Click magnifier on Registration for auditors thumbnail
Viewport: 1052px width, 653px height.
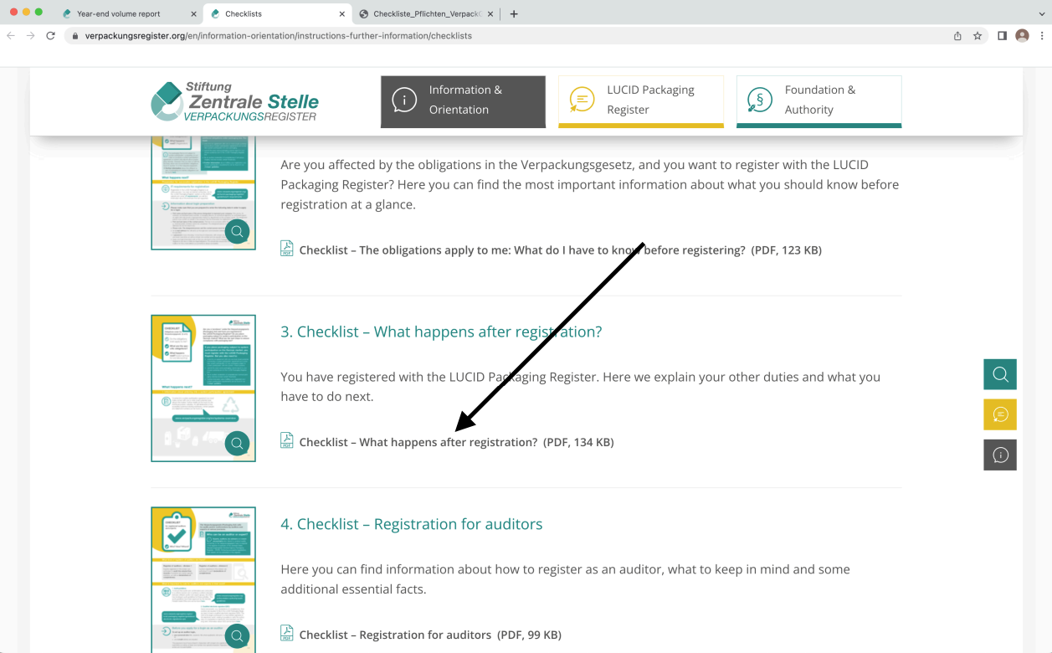pyautogui.click(x=237, y=636)
